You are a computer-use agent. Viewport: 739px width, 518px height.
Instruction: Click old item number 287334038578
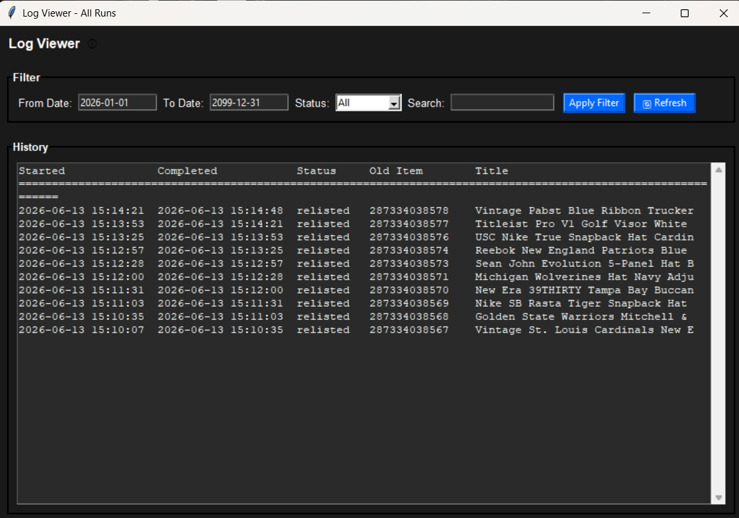[x=409, y=211]
